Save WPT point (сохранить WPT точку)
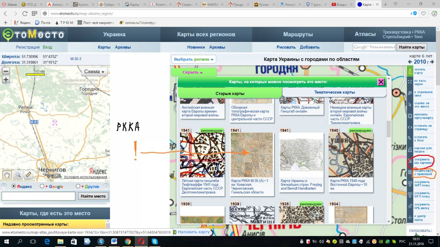The image size is (440, 247). pyautogui.click(x=410, y=183)
